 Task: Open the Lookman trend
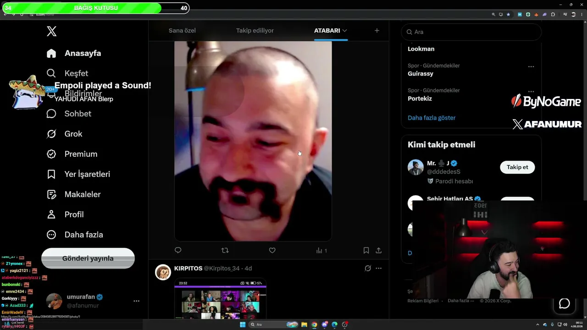(421, 49)
